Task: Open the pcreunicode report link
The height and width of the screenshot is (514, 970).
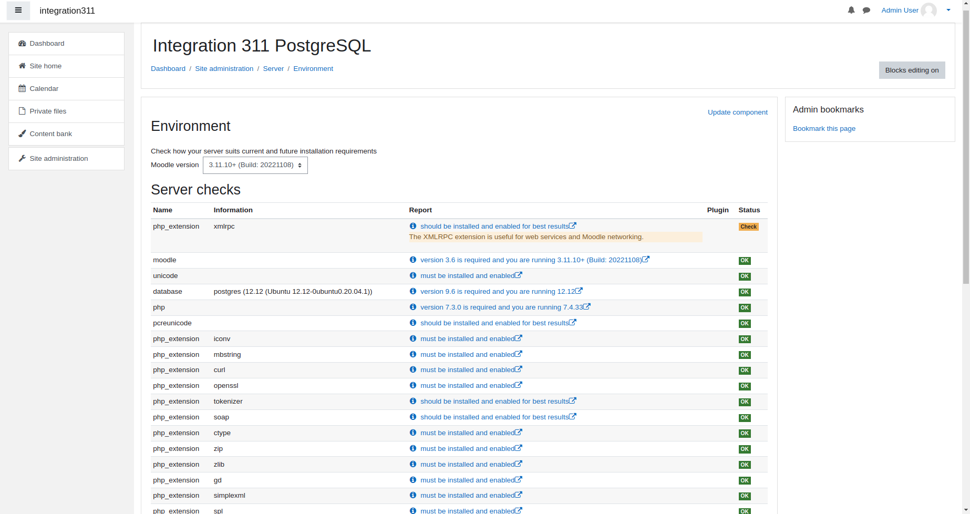Action: point(498,323)
